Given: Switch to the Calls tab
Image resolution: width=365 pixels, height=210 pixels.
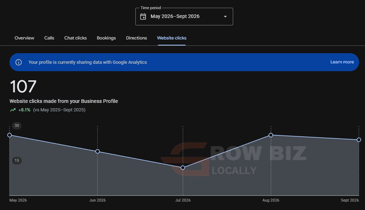Looking at the screenshot, I should tap(49, 38).
